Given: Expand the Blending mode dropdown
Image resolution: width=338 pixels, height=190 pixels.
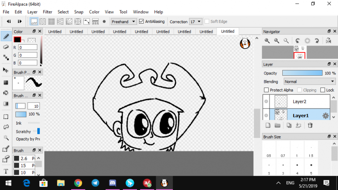Looking at the screenshot, I should click(309, 81).
